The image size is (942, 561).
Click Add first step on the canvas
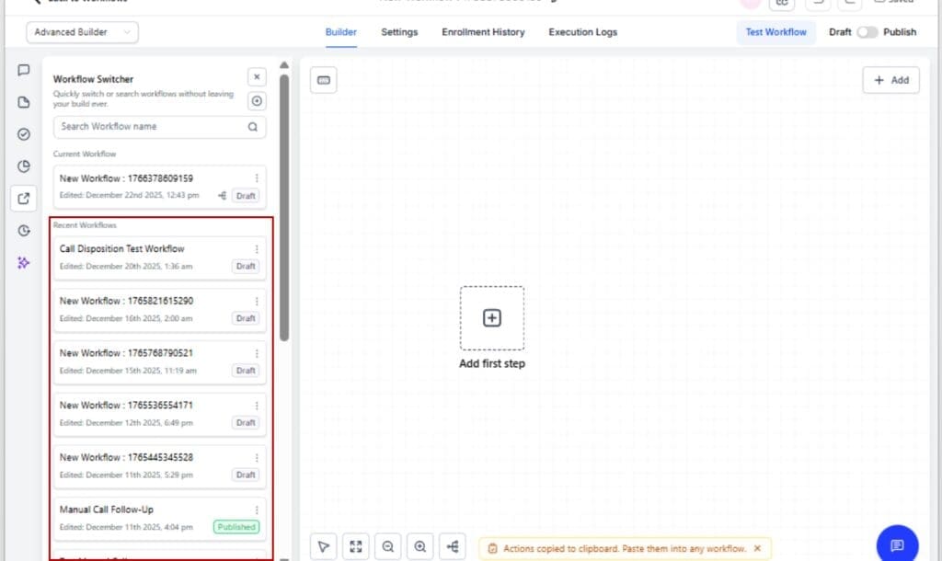point(492,317)
